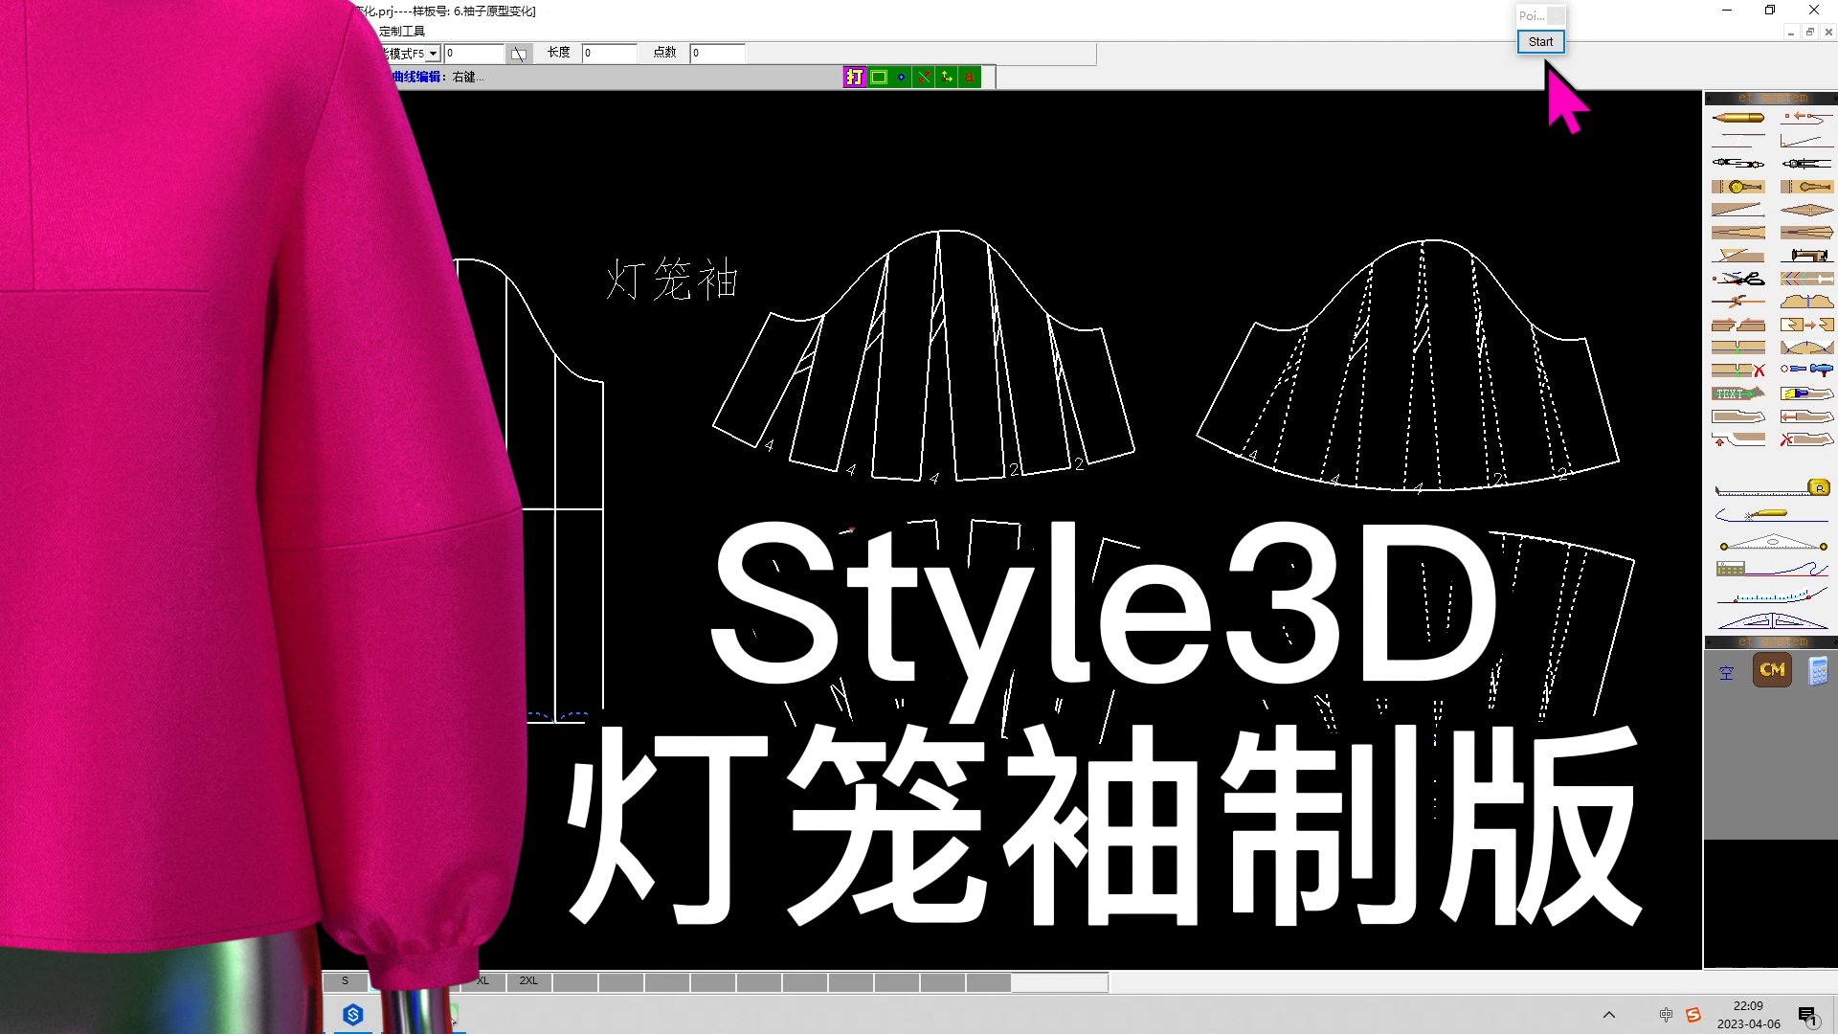1838x1034 pixels.
Task: Select the colored stitch arrows tool
Action: pos(1806,279)
